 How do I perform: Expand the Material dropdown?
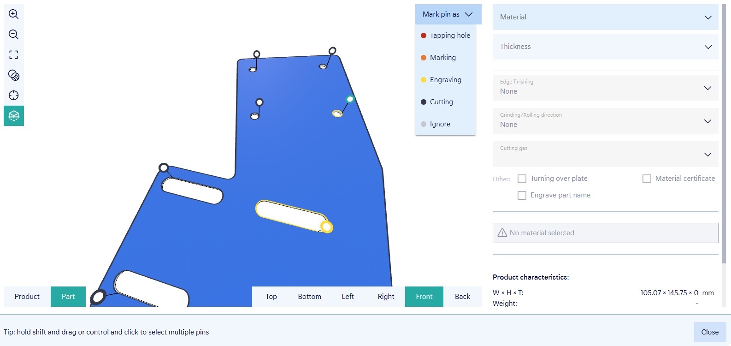click(x=605, y=17)
